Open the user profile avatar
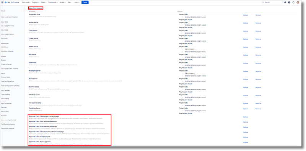The width and height of the screenshot is (306, 151). point(298,2)
